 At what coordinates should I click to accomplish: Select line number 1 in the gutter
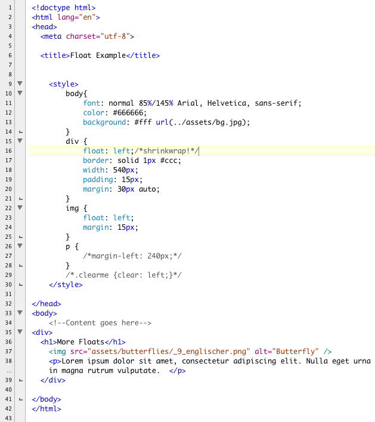pos(10,7)
